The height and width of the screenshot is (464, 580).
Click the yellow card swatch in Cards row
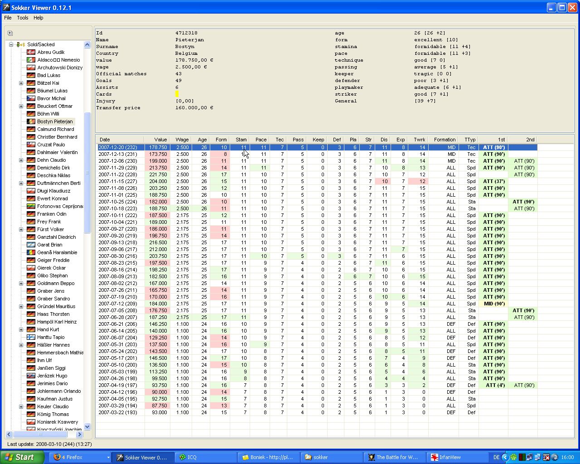point(177,94)
